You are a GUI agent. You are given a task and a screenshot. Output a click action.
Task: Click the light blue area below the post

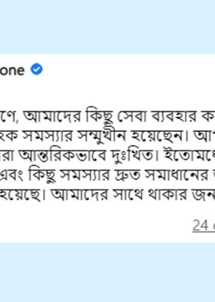tap(107, 272)
